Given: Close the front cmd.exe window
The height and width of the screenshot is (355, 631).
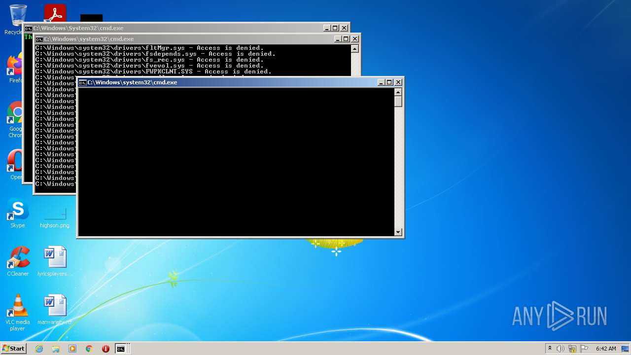Looking at the screenshot, I should pyautogui.click(x=398, y=82).
